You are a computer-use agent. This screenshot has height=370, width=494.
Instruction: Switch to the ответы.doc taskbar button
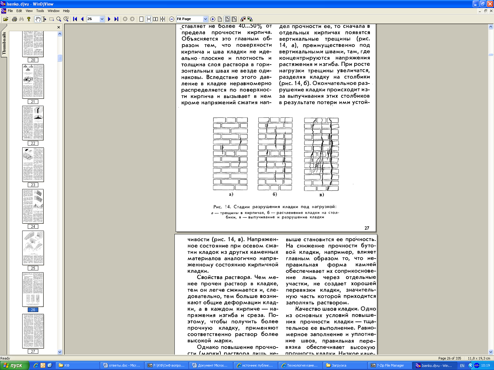[122, 365]
